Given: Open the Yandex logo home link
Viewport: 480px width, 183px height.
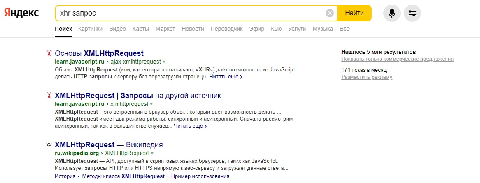Looking at the screenshot, I should pos(21,13).
